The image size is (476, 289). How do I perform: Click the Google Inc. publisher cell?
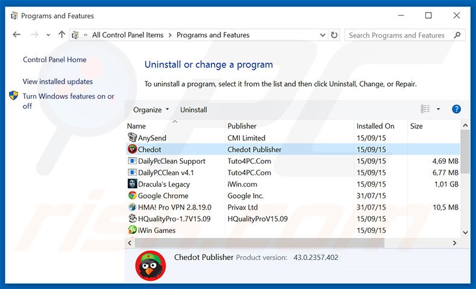[246, 196]
